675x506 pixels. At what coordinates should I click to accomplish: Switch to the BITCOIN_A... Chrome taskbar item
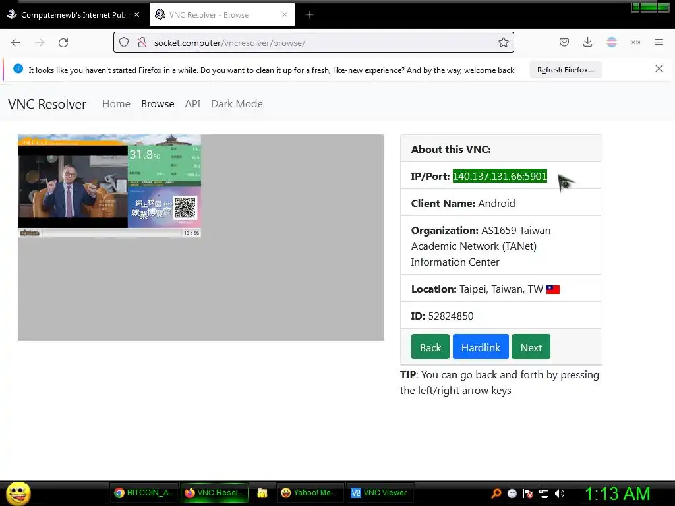coord(144,493)
